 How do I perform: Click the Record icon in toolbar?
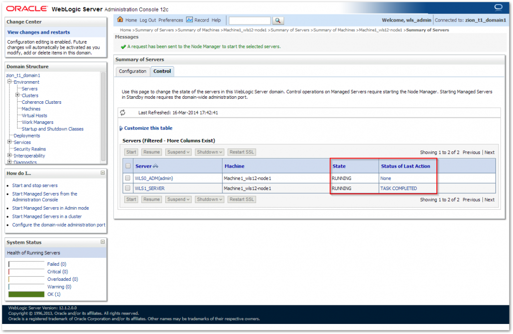(x=189, y=20)
